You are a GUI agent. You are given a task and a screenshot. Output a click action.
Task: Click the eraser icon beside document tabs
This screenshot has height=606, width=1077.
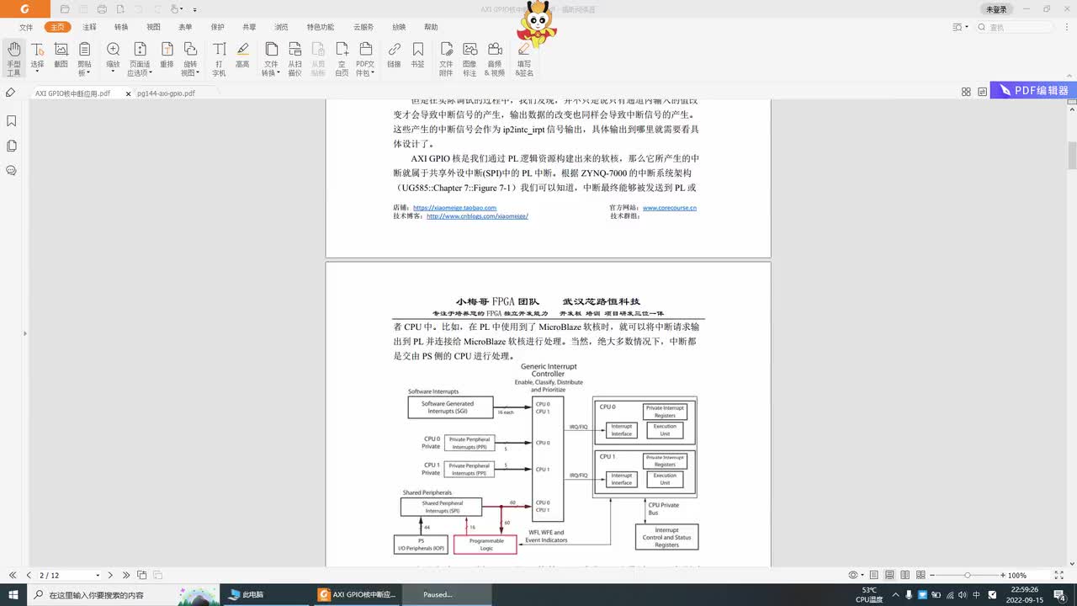click(x=10, y=93)
